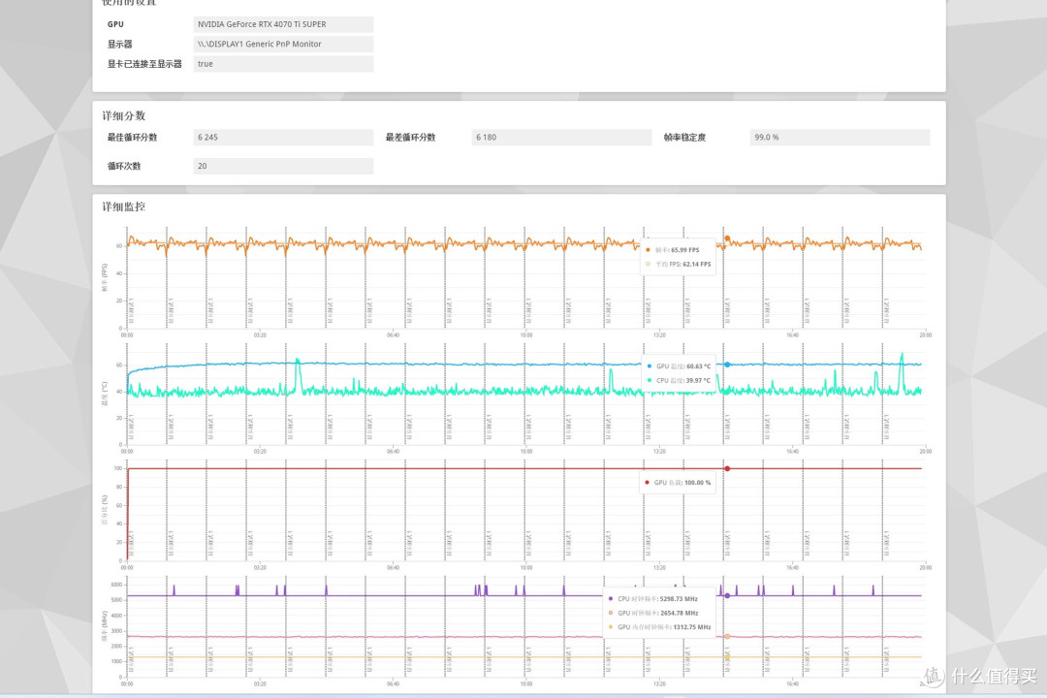The width and height of the screenshot is (1047, 698).
Task: Click the 65.99 FPS tooltip entry
Action: click(x=673, y=250)
